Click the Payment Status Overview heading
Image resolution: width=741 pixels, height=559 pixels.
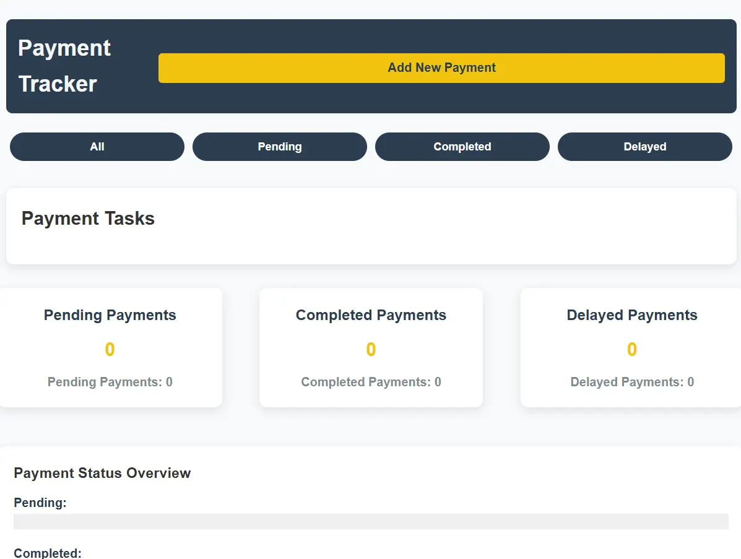click(103, 473)
